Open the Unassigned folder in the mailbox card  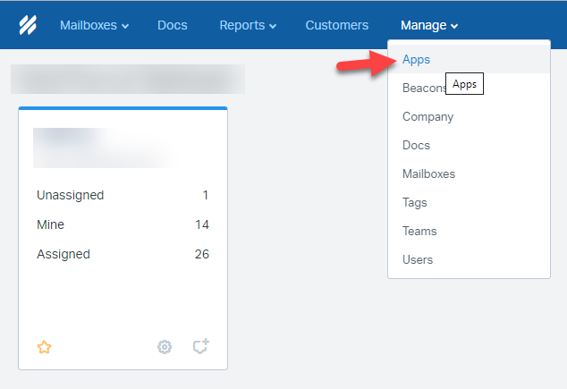coord(123,195)
